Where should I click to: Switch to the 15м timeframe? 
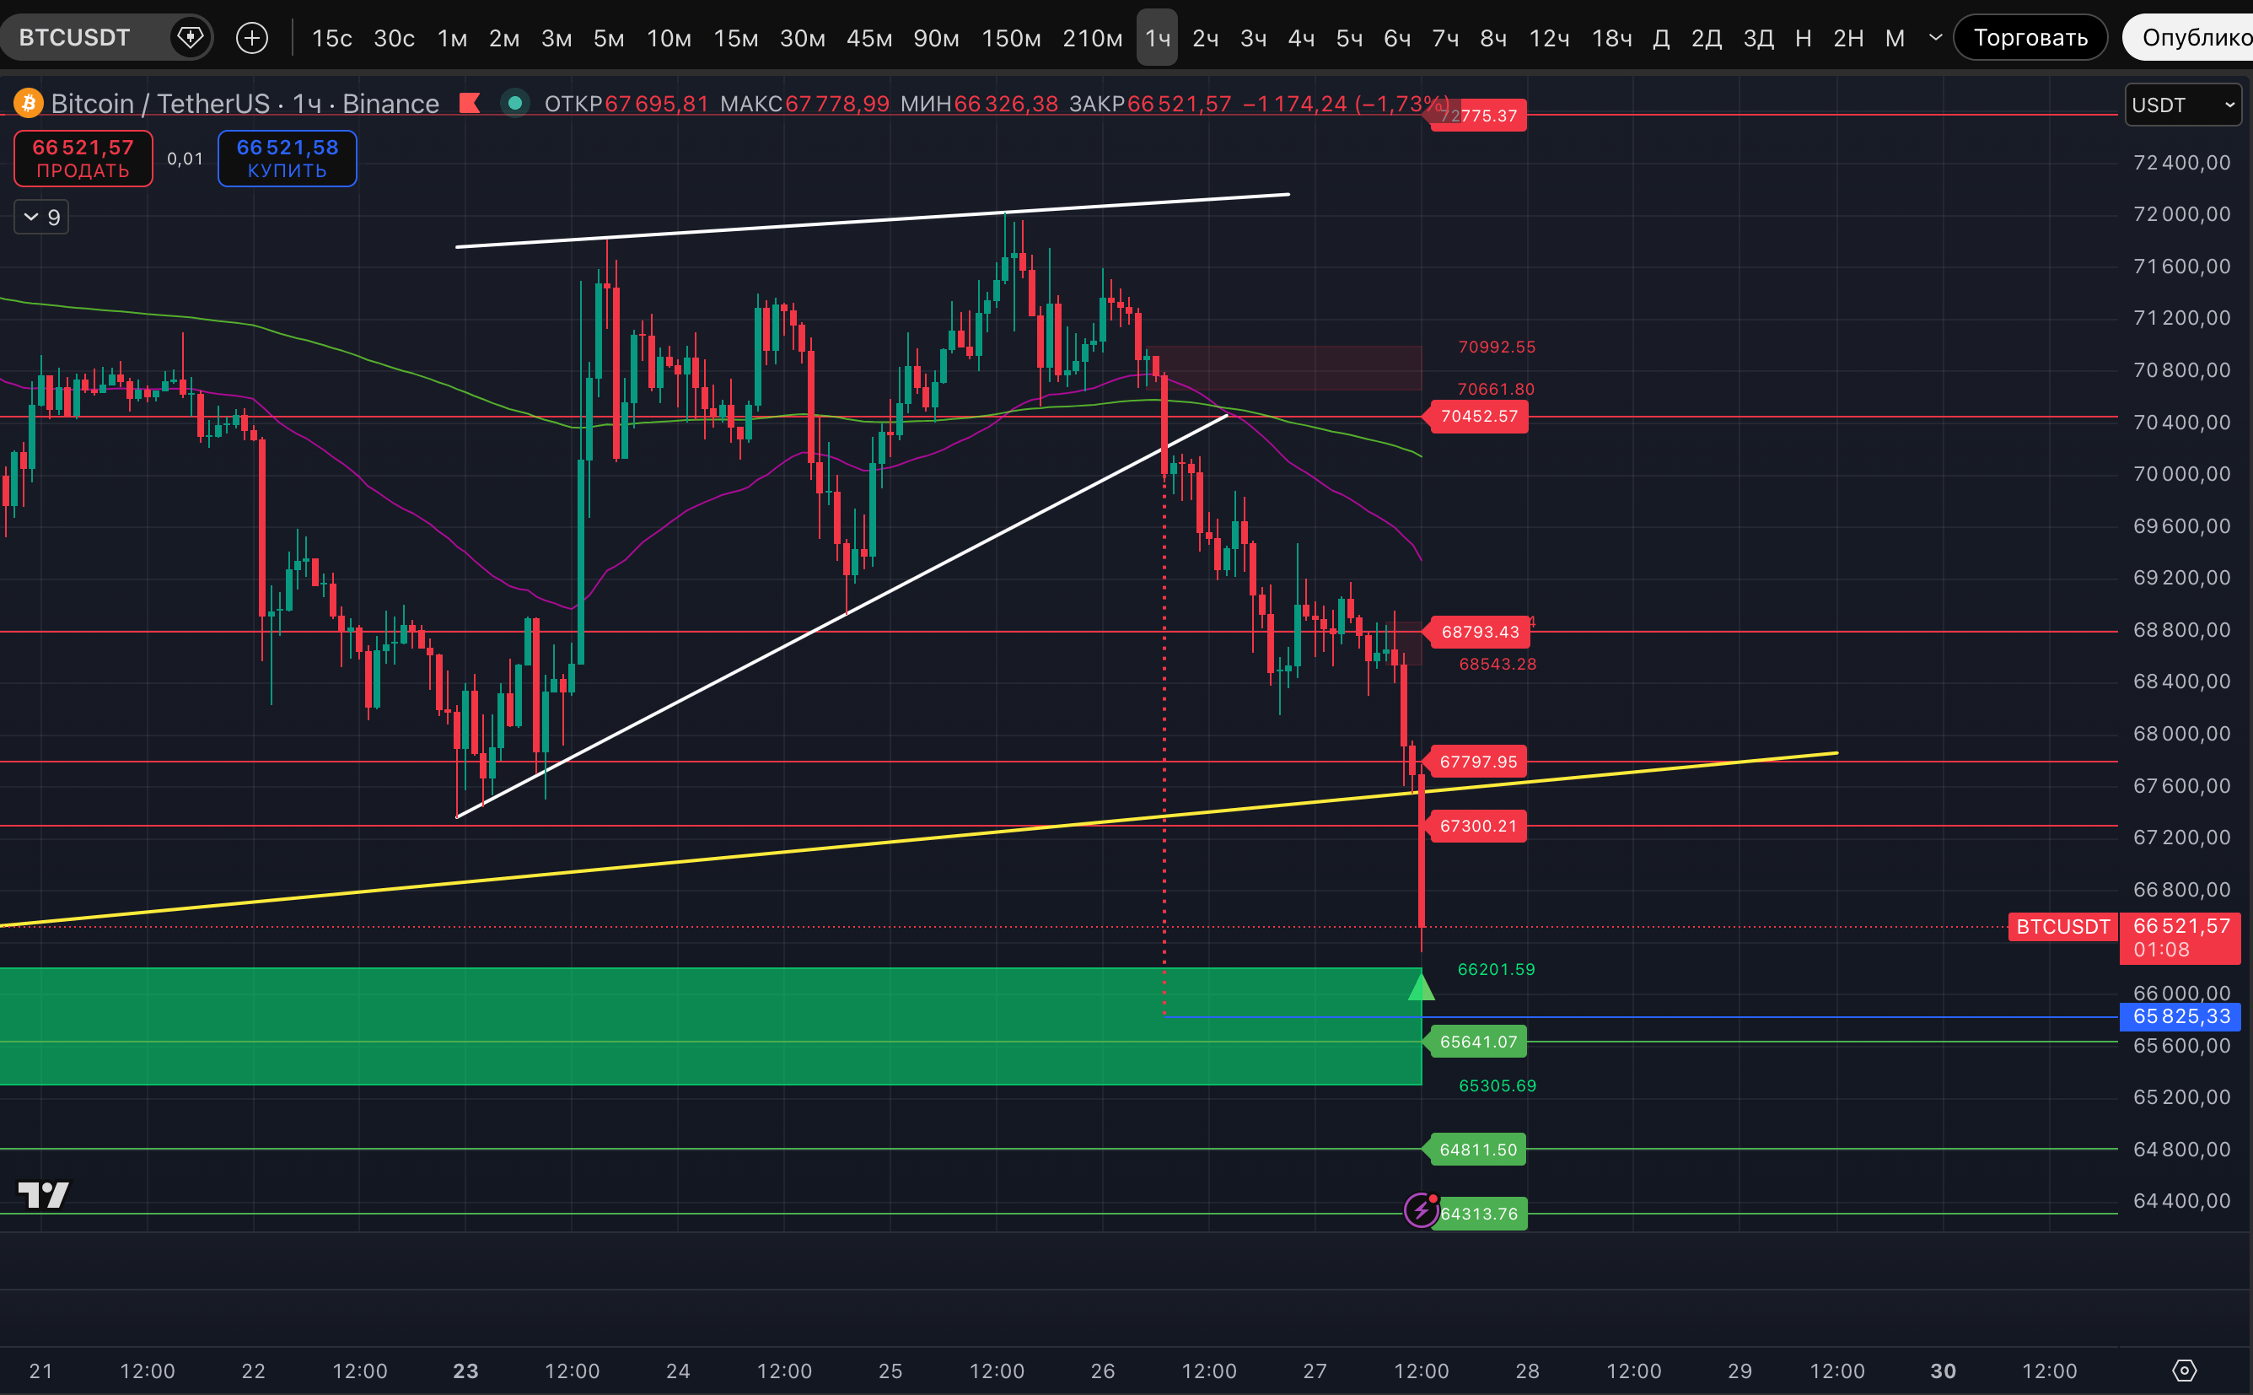(x=735, y=38)
